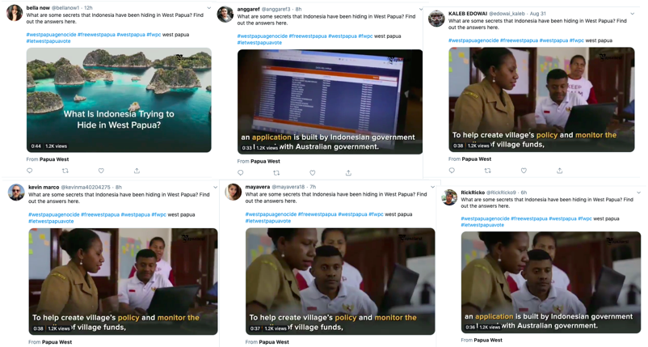
Task: Click mayavera's profile avatar
Action: click(233, 192)
